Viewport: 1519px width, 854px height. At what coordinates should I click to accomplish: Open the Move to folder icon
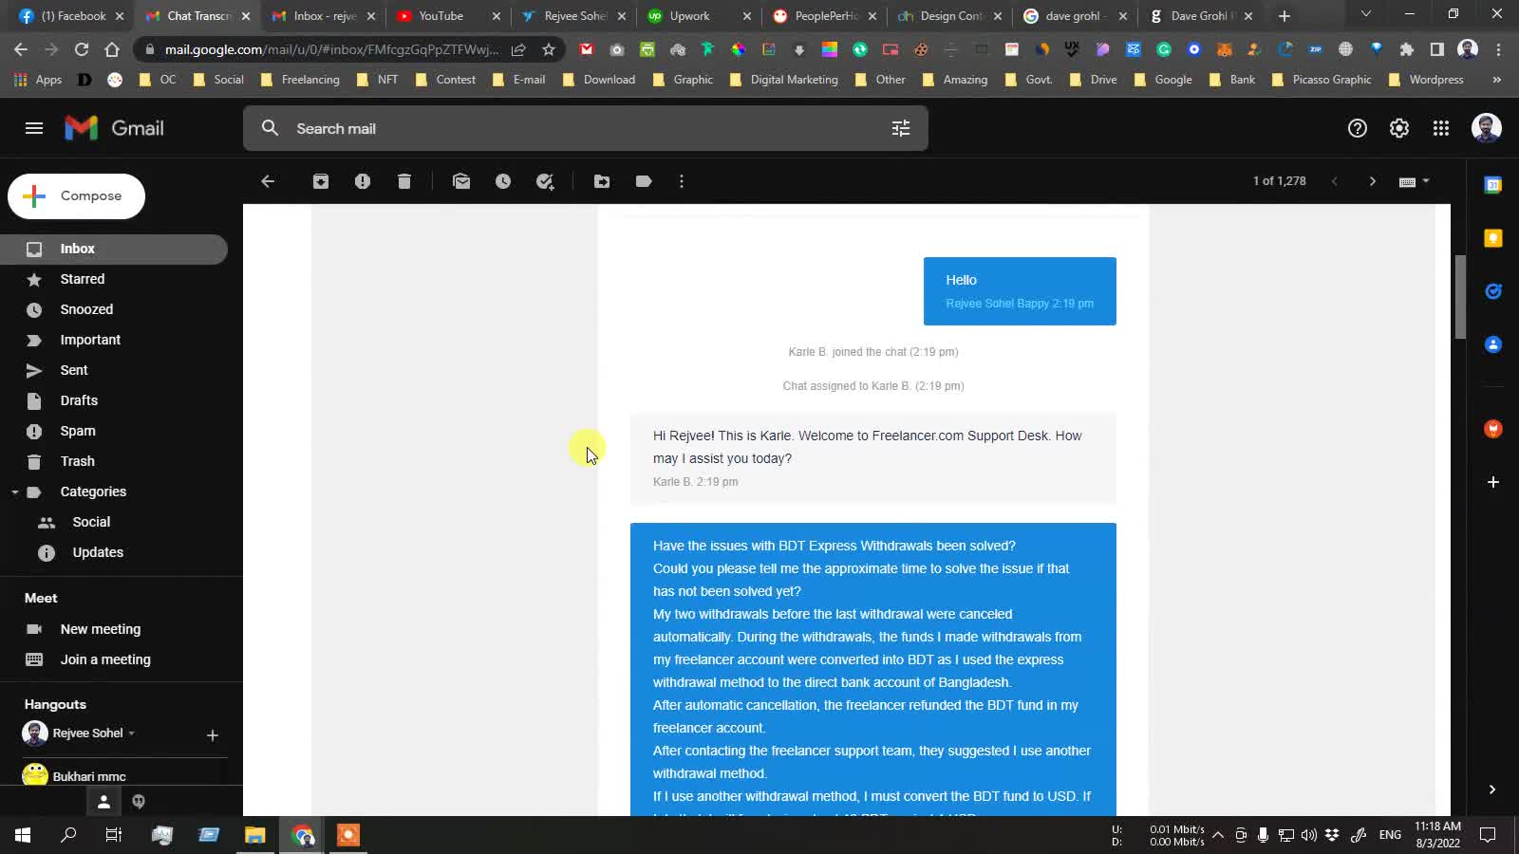[602, 181]
